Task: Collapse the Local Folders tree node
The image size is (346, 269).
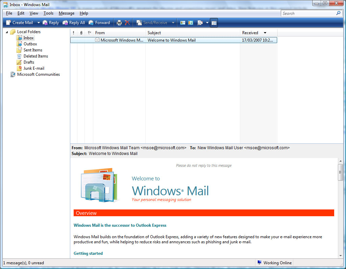Action: tap(7, 32)
